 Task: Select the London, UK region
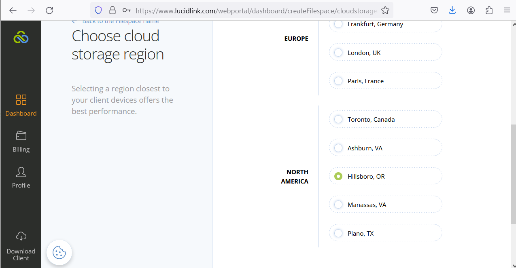coord(338,53)
